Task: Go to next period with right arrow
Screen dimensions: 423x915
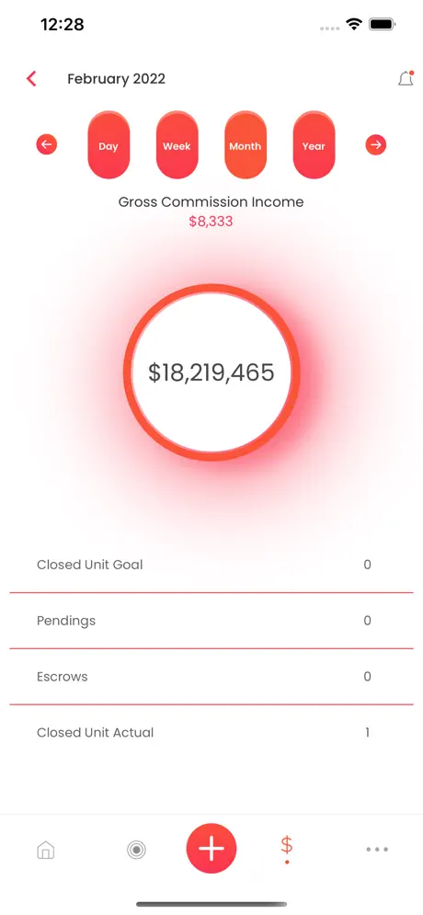Action: tap(376, 144)
